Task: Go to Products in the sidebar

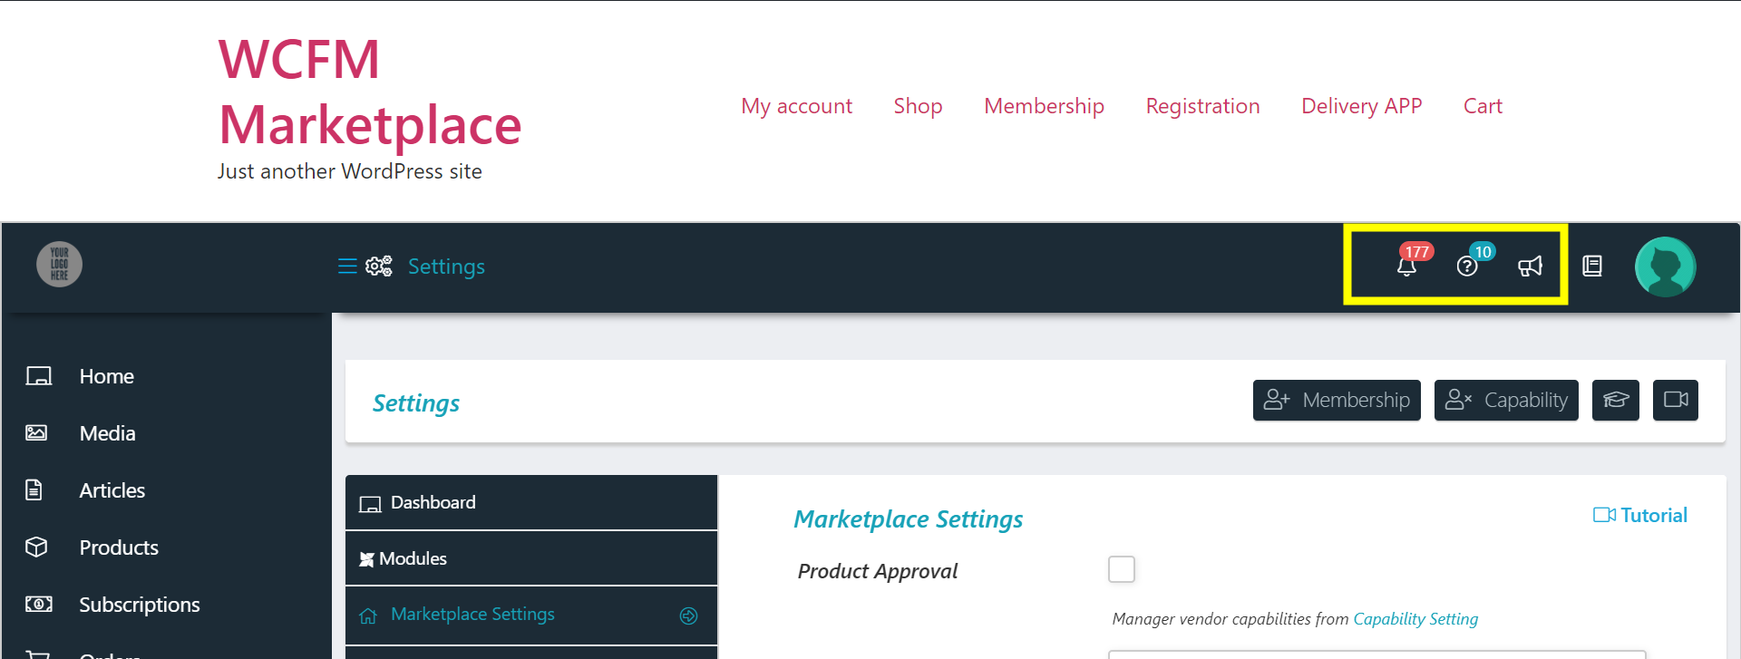Action: 119,548
